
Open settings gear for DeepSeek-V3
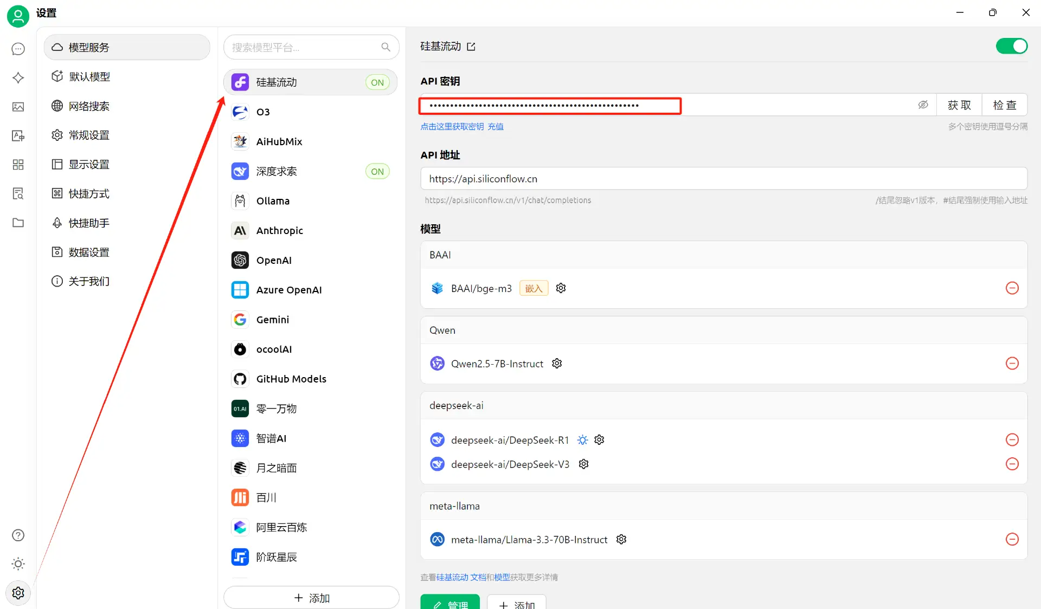pos(584,464)
